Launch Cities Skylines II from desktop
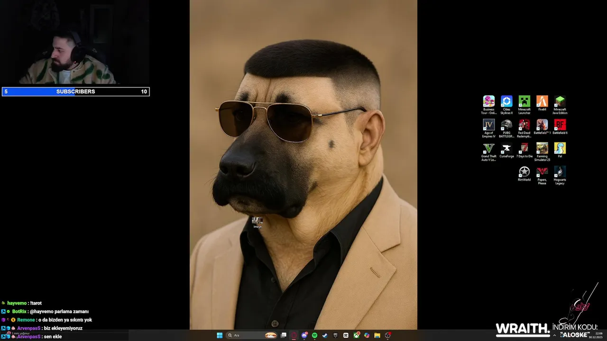The height and width of the screenshot is (341, 607). click(x=506, y=105)
